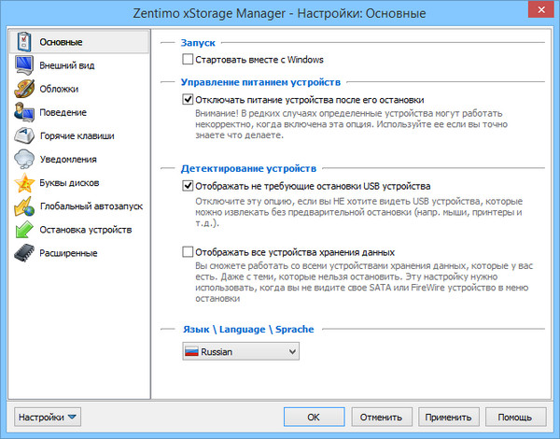Enable Стартовать вместе с Windows checkbox
The width and height of the screenshot is (560, 439).
[x=189, y=61]
